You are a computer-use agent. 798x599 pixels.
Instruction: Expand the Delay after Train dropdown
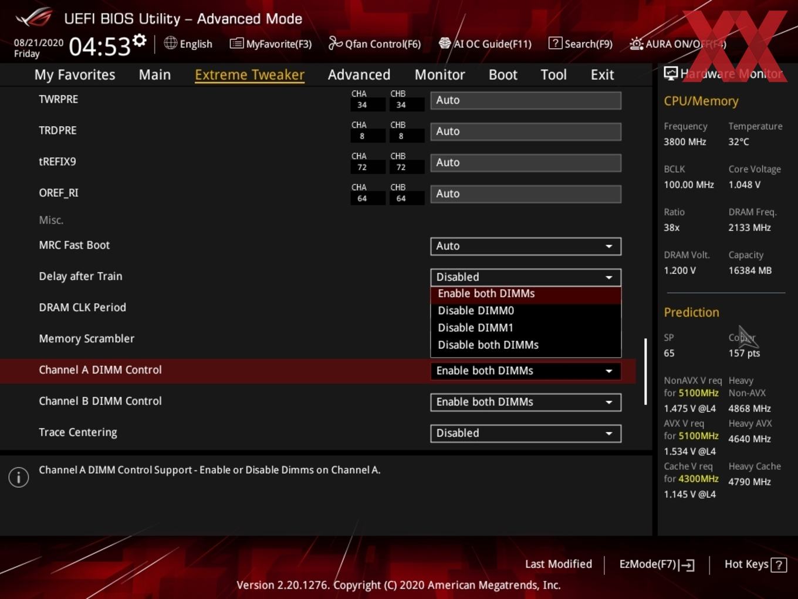point(526,277)
